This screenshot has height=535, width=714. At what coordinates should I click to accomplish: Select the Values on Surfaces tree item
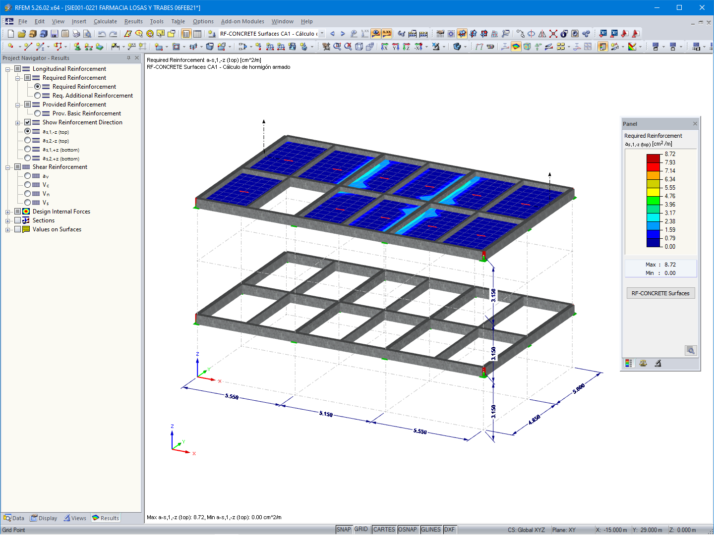pos(57,229)
